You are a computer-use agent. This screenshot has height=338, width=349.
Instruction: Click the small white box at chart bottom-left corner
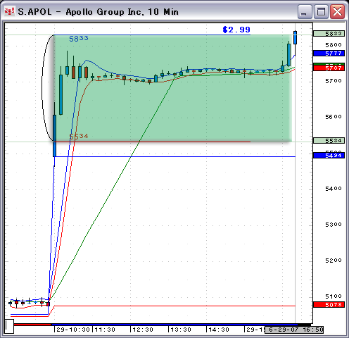pos(9,326)
